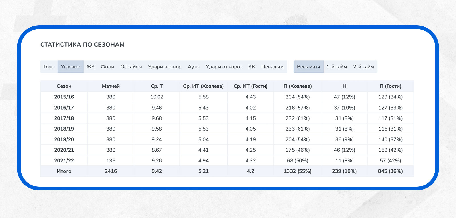Switch to the Голы tab
Screen dimensions: 456x218
coord(49,67)
